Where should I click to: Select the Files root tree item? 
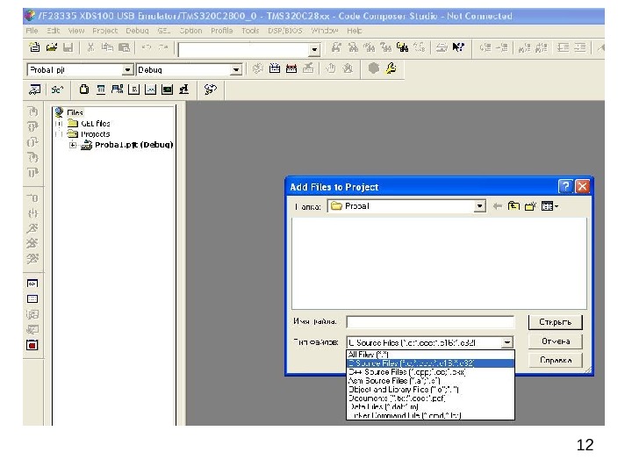point(75,113)
